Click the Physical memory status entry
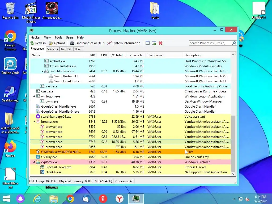The height and width of the screenshot is (204, 272). (x=86, y=181)
